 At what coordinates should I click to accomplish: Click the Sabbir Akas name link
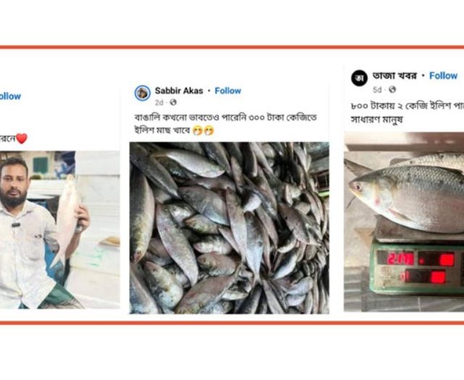click(179, 91)
